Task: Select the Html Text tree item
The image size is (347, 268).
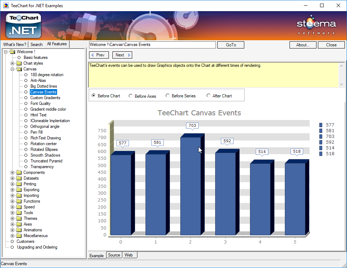Action: click(38, 115)
